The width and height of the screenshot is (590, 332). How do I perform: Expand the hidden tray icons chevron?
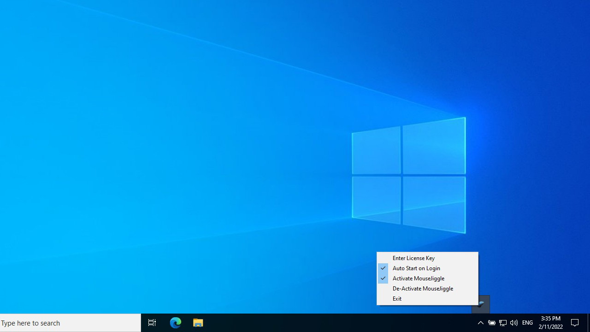[x=480, y=323]
